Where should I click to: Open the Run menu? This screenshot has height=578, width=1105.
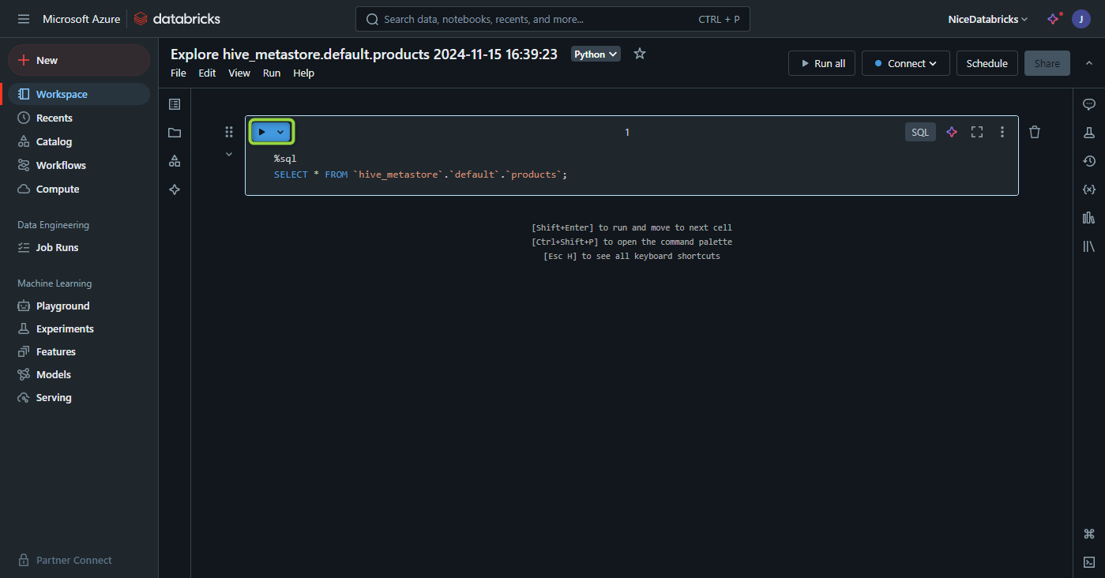[x=272, y=73]
